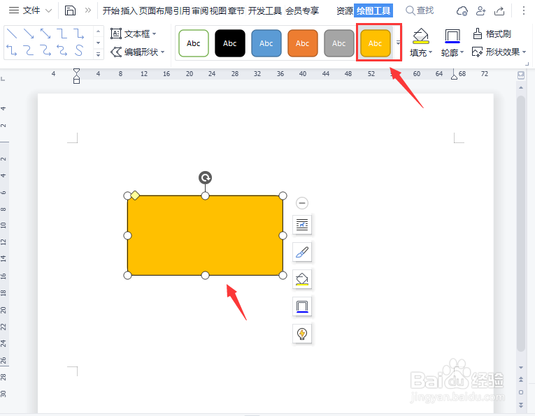535x416 pixels.
Task: Switch to the 会员专享 tab
Action: [x=302, y=11]
